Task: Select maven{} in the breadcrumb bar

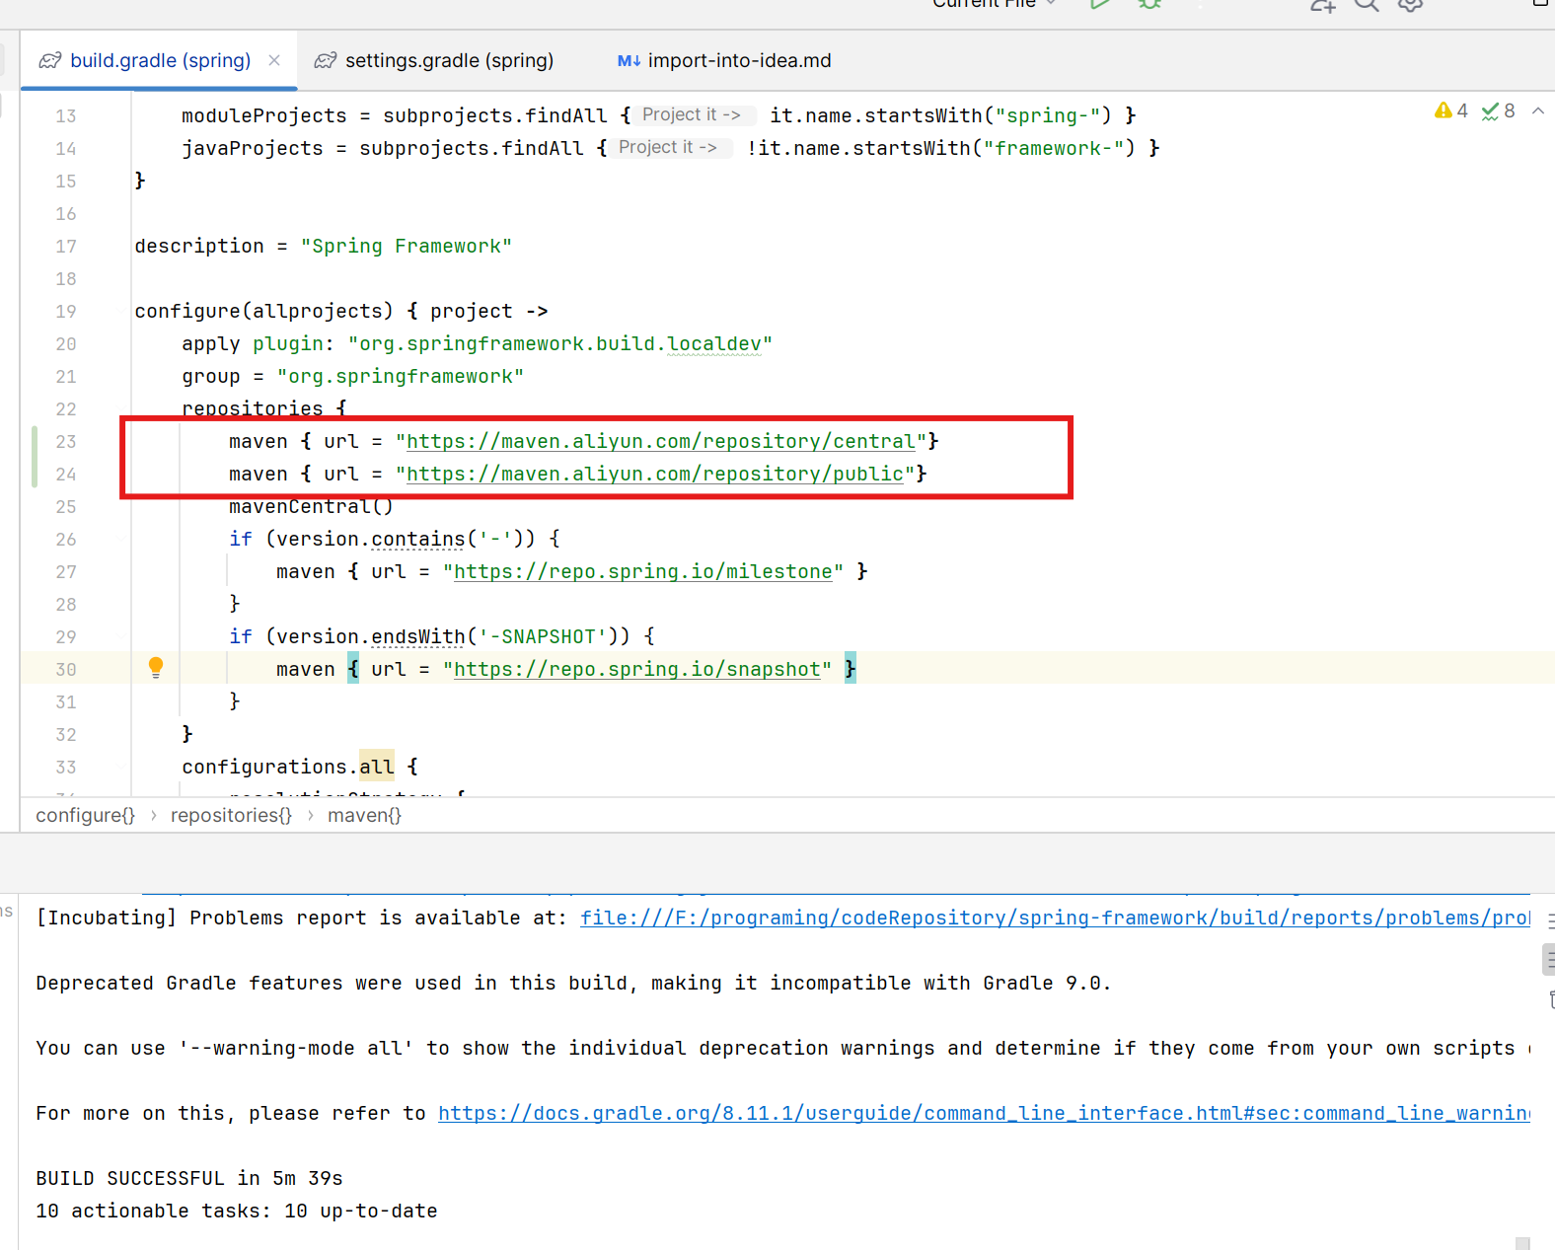Action: pos(364,815)
